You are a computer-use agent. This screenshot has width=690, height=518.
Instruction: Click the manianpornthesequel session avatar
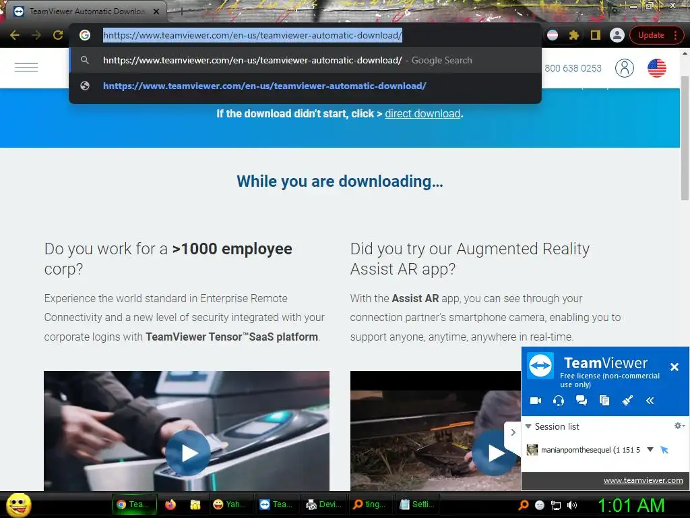pos(532,450)
